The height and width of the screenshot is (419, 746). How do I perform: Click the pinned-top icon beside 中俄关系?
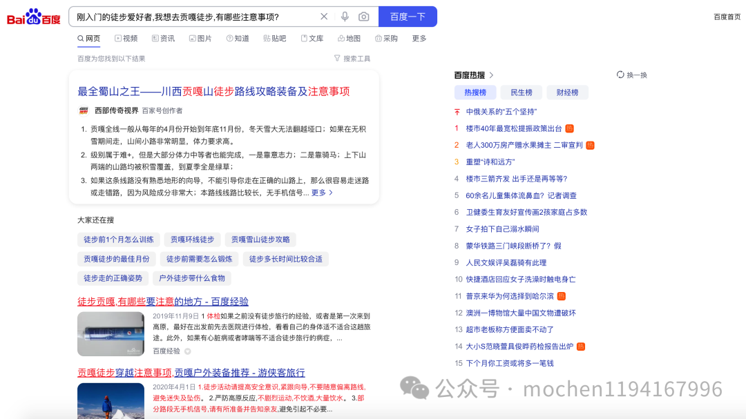pyautogui.click(x=457, y=112)
